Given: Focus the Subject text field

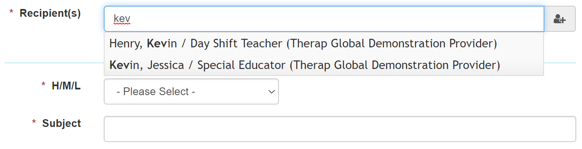Looking at the screenshot, I should tap(340, 129).
